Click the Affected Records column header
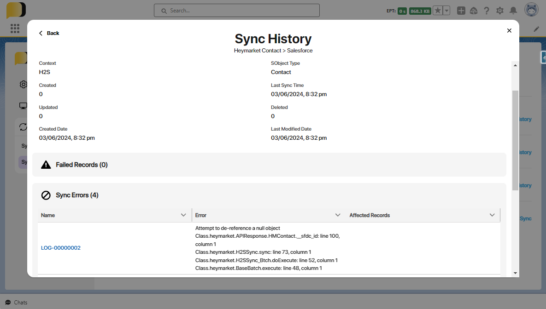 click(423, 215)
